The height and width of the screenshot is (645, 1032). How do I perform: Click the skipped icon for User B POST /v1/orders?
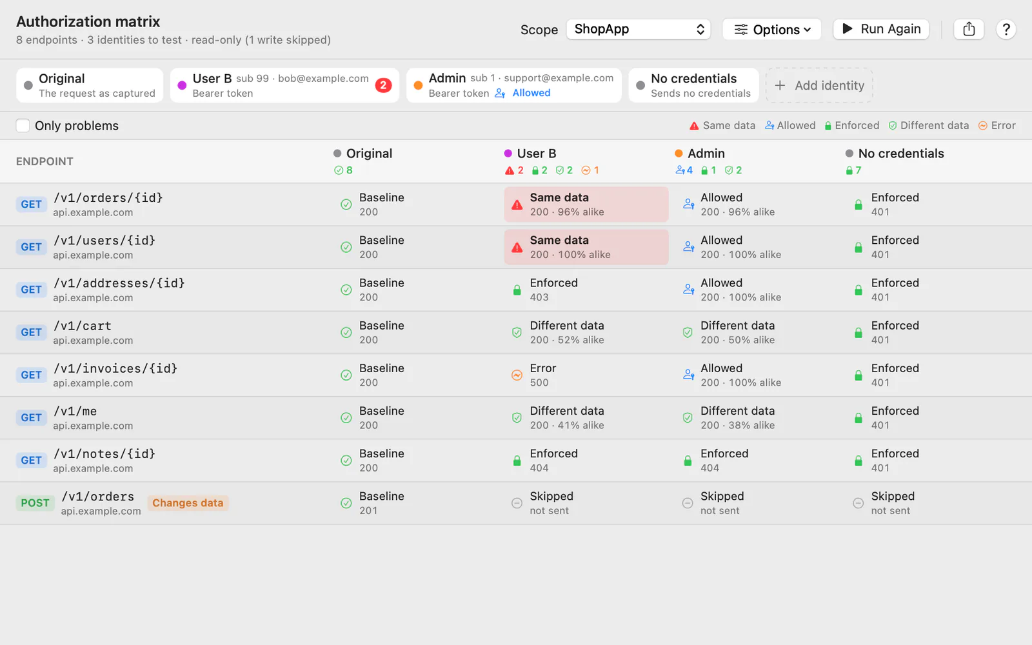(517, 503)
